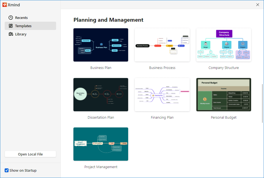
Task: Click the Company Structure label text
Action: [x=224, y=68]
